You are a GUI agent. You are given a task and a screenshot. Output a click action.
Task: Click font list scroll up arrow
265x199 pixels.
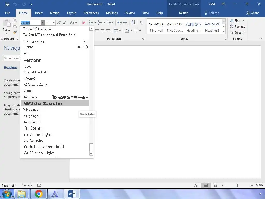click(x=91, y=29)
